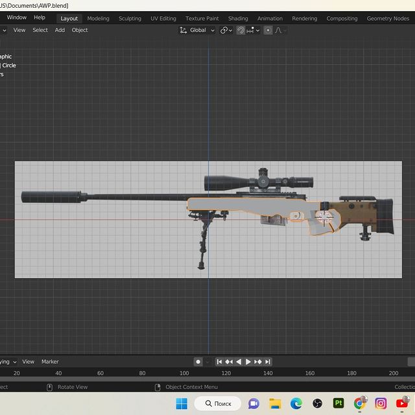Open the Keying dropdown in the timeline
This screenshot has width=415, height=415.
pos(8,362)
